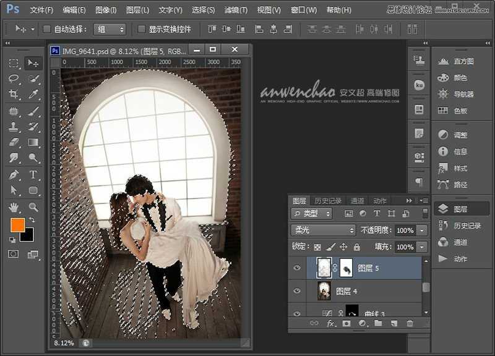Click the fx layer style icon
Viewport: 495px width, 356px height.
[x=330, y=323]
